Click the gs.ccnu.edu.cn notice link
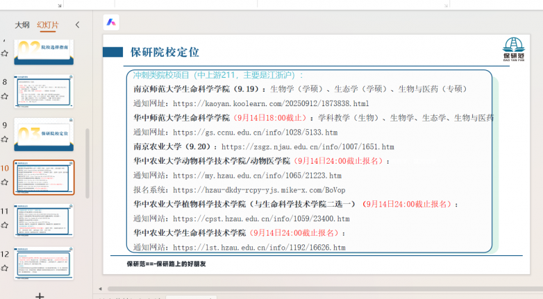The width and height of the screenshot is (543, 299). pos(255,132)
